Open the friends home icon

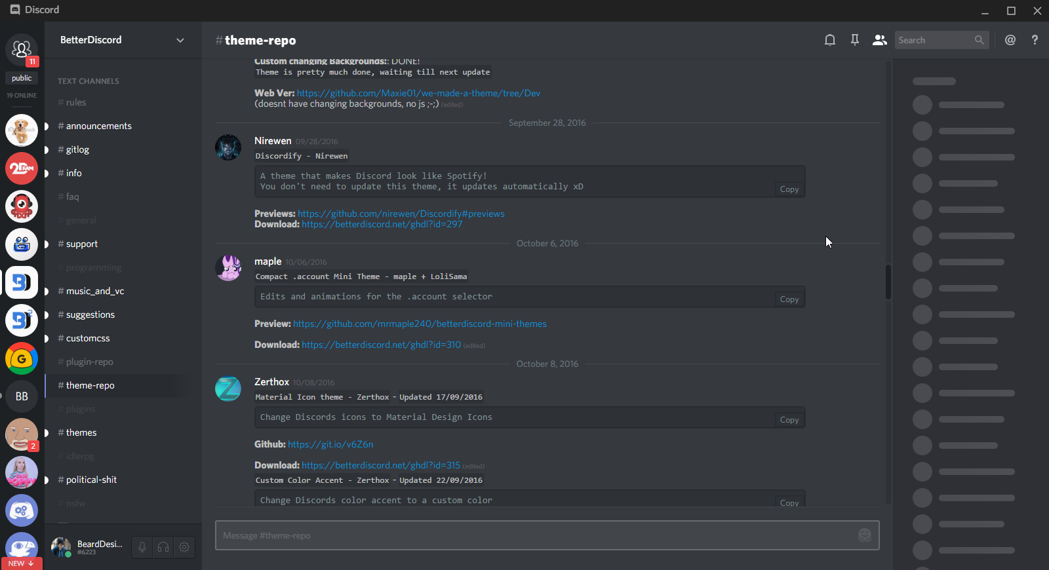coord(22,50)
